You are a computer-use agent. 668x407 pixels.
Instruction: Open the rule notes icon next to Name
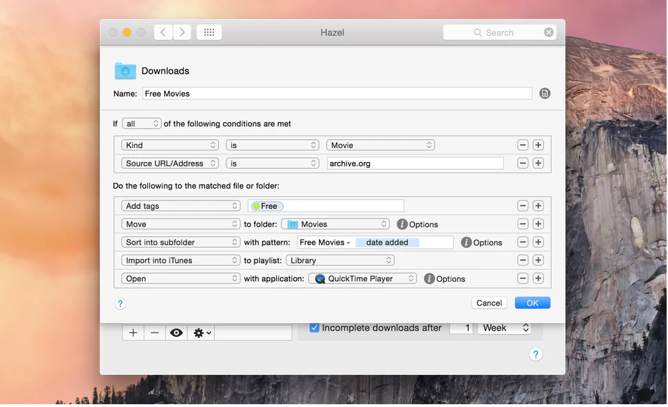coord(544,93)
